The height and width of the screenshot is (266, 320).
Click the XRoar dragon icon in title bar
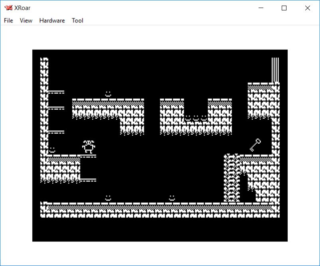[x=8, y=8]
